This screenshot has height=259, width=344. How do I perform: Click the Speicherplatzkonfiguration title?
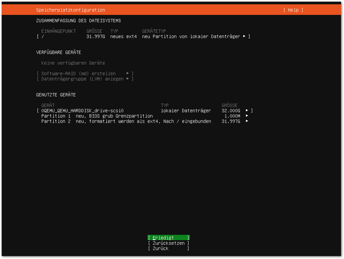coord(70,10)
